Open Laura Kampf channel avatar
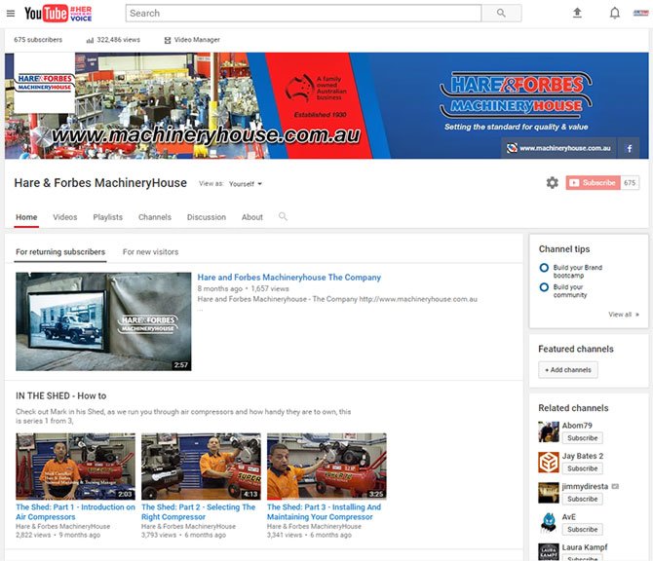This screenshot has height=561, width=653. click(549, 552)
